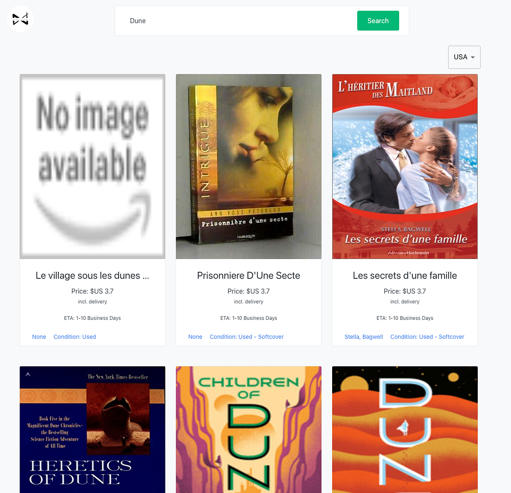The width and height of the screenshot is (511, 493).
Task: Click 'incl. delivery' on Le village sous les dunes card
Action: coord(92,302)
